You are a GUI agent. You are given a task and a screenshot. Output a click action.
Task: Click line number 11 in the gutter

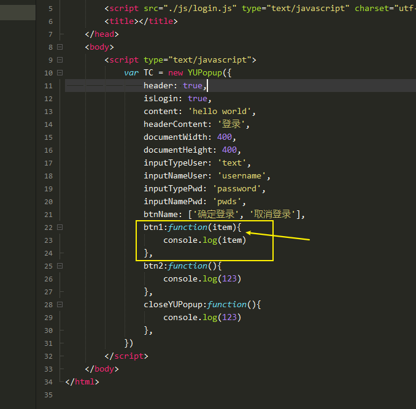click(48, 86)
